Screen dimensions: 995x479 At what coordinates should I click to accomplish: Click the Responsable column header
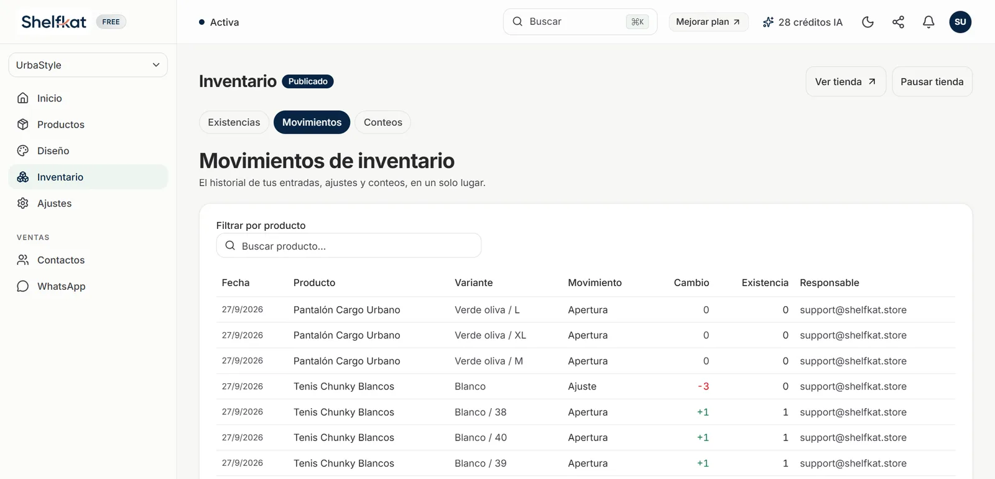[830, 282]
